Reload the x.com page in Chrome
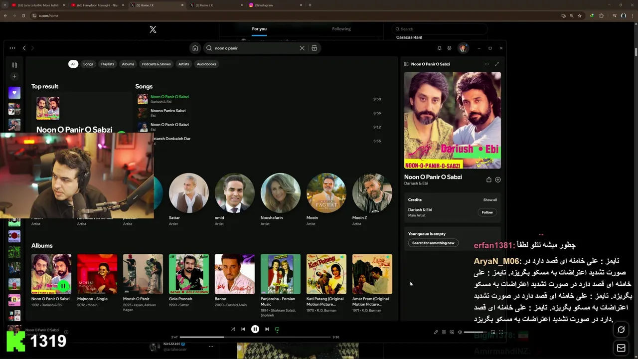This screenshot has height=359, width=638. (x=23, y=15)
